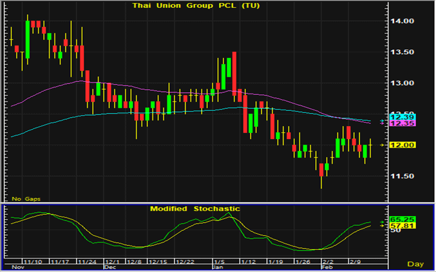The image size is (436, 272).
Task: Click the magenta 12.35 moving average value tag
Action: 403,124
